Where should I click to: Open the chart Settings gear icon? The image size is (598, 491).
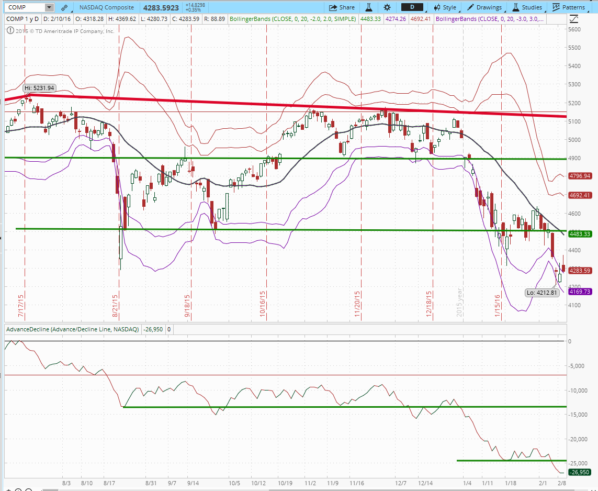(386, 7)
